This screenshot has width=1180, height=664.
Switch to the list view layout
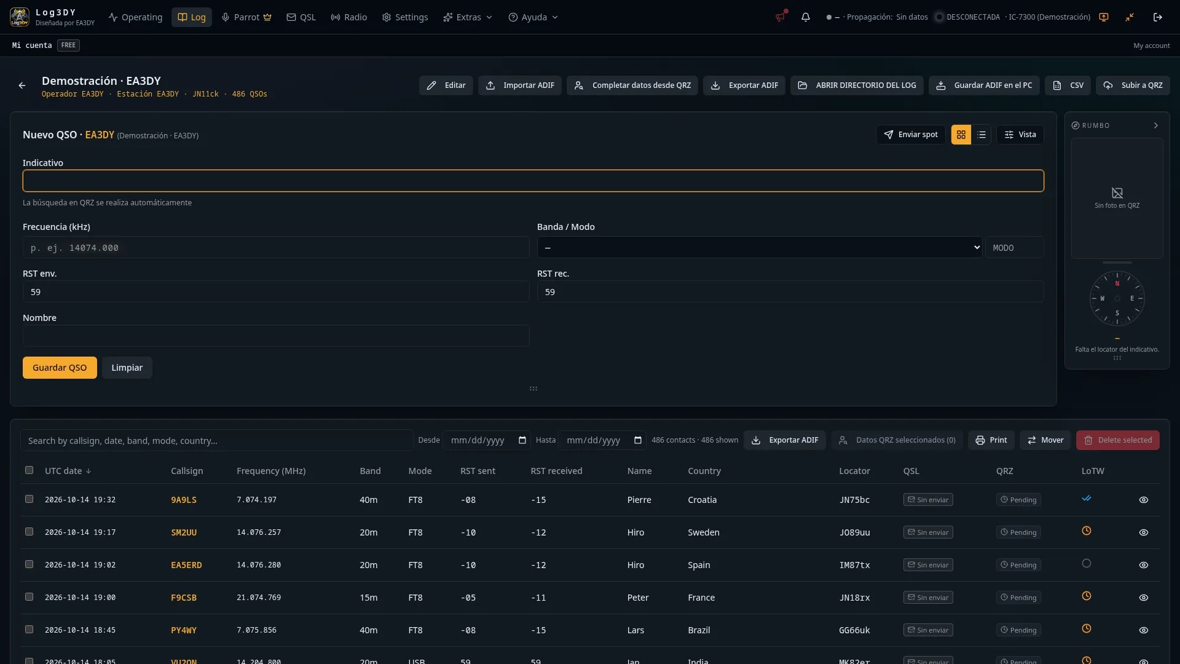coord(981,135)
